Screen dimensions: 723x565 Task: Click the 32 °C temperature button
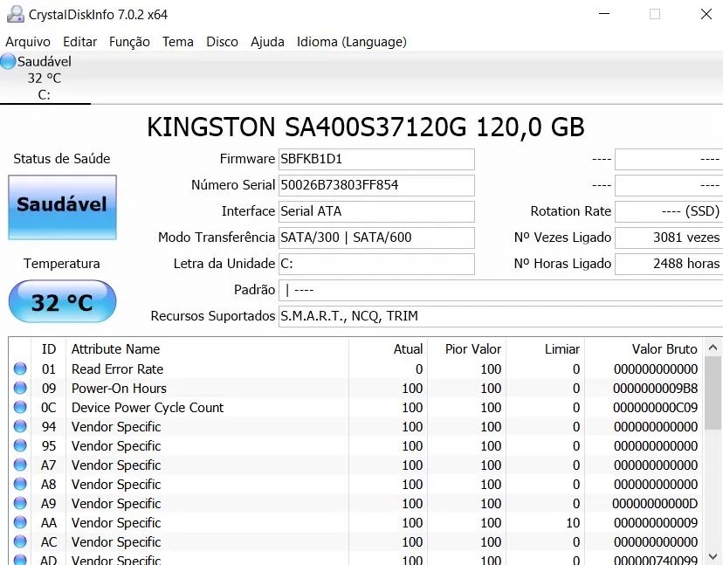click(x=62, y=301)
